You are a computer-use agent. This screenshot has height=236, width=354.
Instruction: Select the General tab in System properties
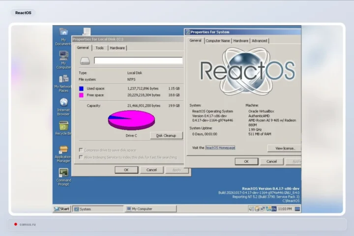pyautogui.click(x=195, y=41)
